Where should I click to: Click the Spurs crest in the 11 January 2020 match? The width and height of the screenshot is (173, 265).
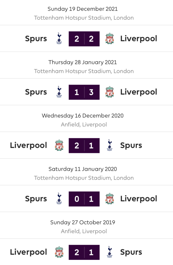click(59, 199)
